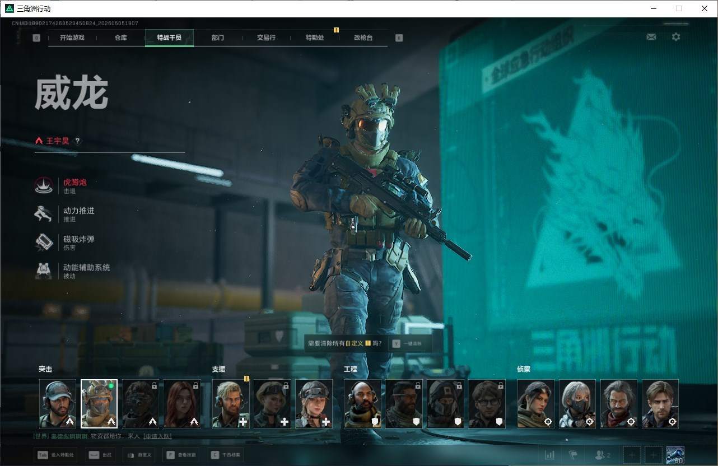Select bearded 侦察 operator with red scarf
This screenshot has height=466, width=718.
(x=619, y=404)
